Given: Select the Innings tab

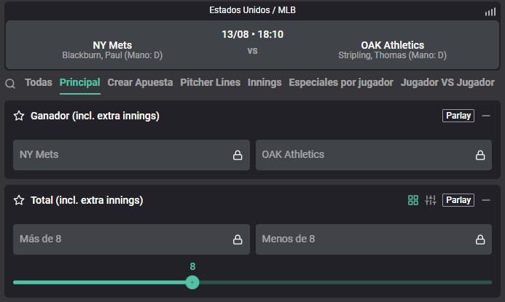Looking at the screenshot, I should [x=265, y=82].
